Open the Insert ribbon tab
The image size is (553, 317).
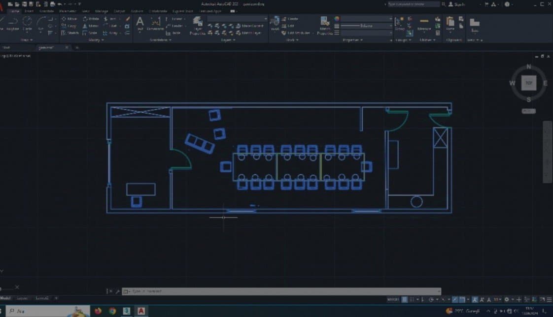click(x=29, y=11)
